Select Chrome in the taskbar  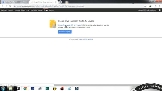25,88
